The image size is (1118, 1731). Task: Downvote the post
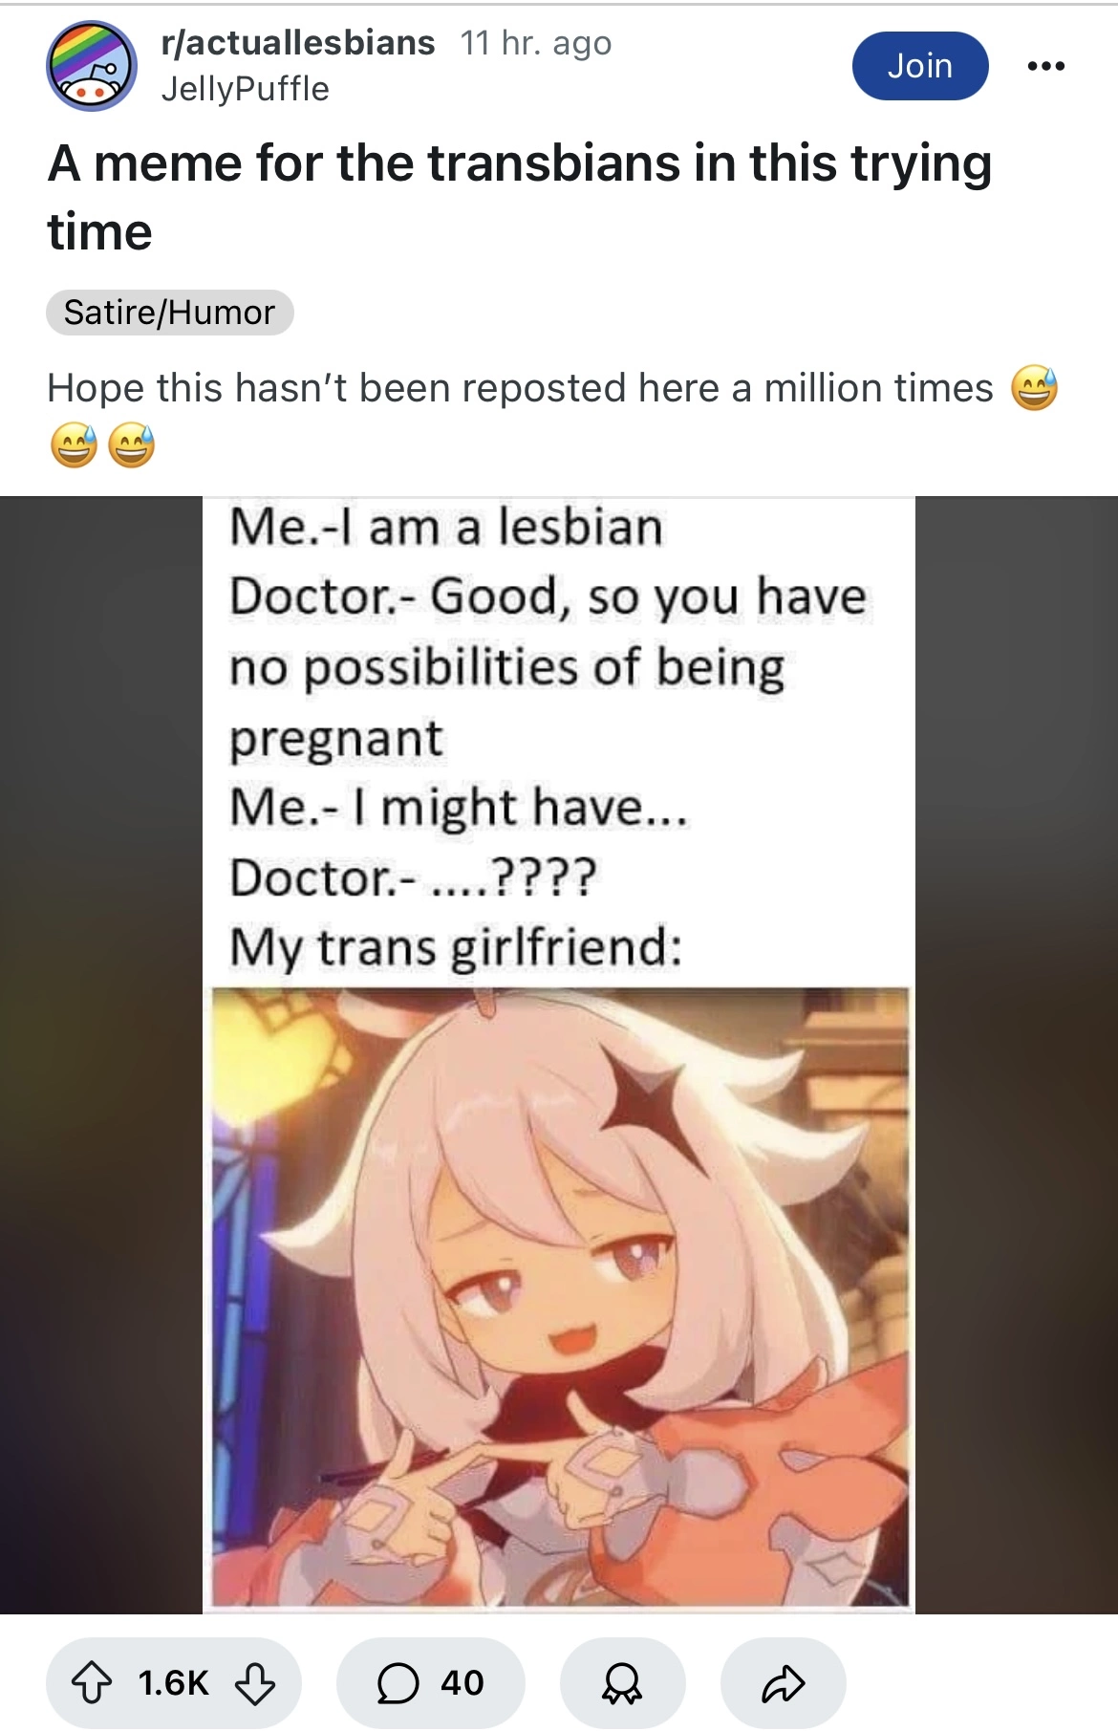254,1683
